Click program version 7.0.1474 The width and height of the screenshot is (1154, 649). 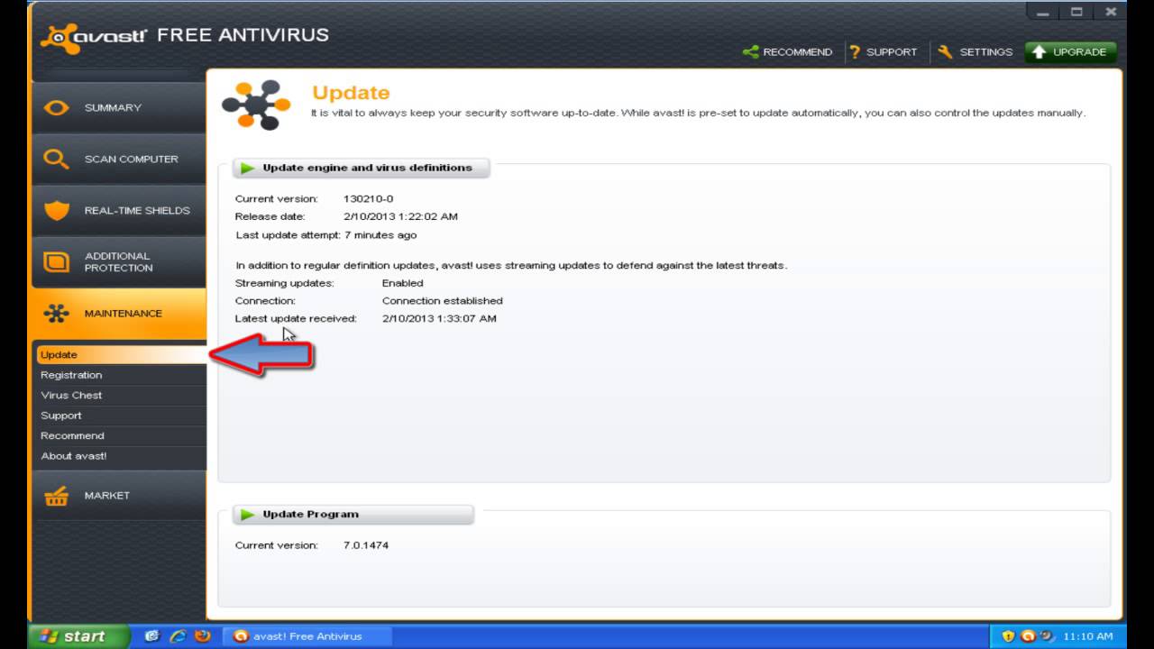[366, 545]
